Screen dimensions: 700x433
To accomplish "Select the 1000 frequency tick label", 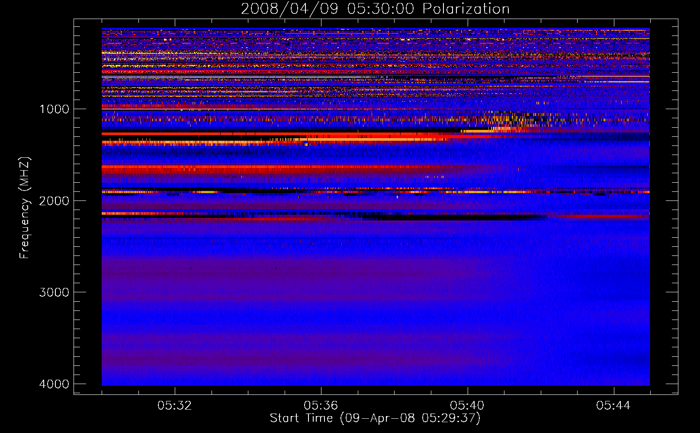I will tap(54, 109).
